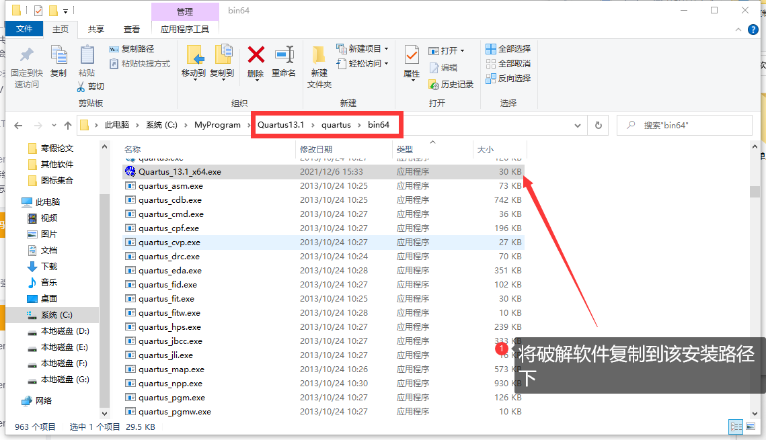Screen dimensions: 766x440
Task: Go back with the left arrow
Action: coord(19,126)
